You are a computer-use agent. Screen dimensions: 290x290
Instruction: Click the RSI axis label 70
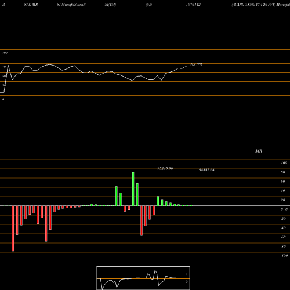coord(4,67)
